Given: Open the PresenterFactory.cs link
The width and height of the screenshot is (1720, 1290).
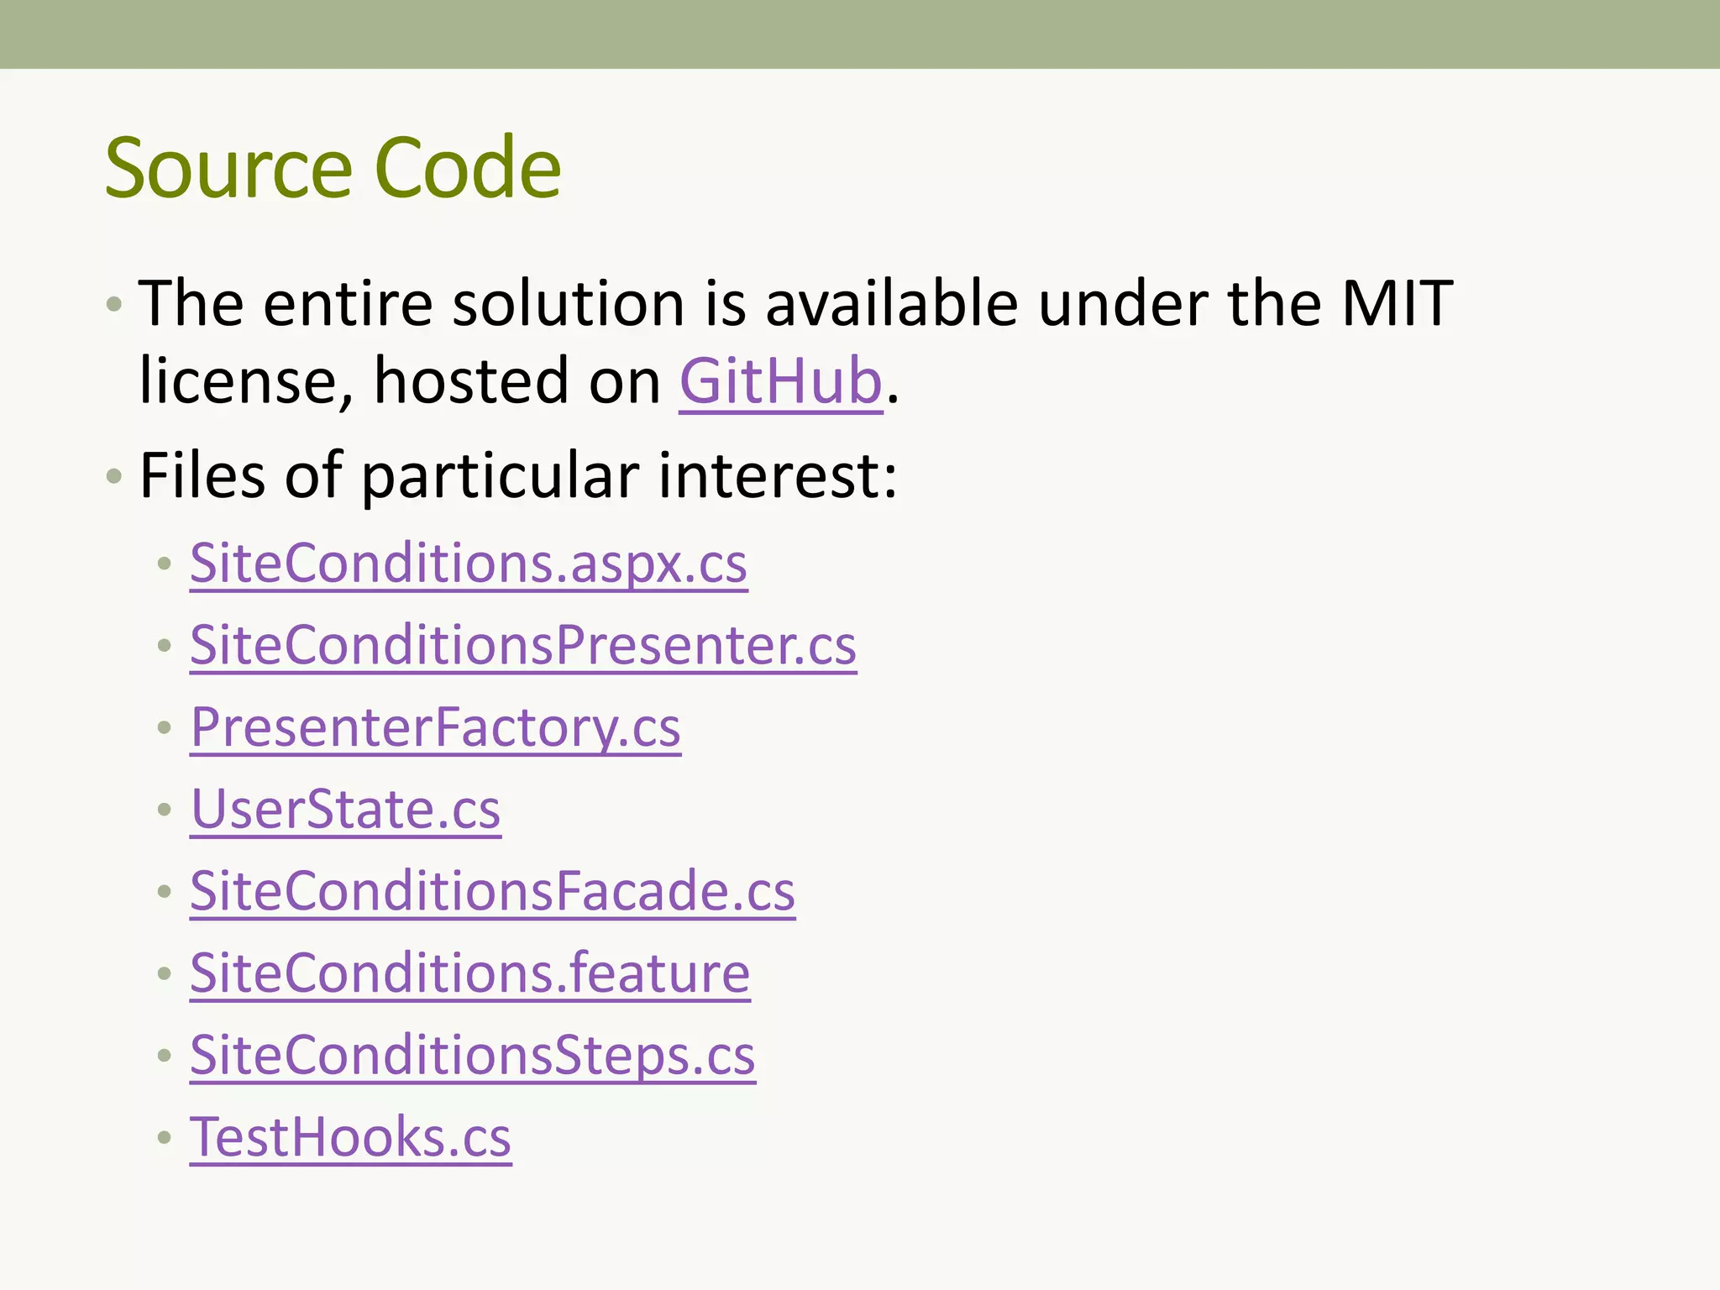Looking at the screenshot, I should (x=435, y=728).
